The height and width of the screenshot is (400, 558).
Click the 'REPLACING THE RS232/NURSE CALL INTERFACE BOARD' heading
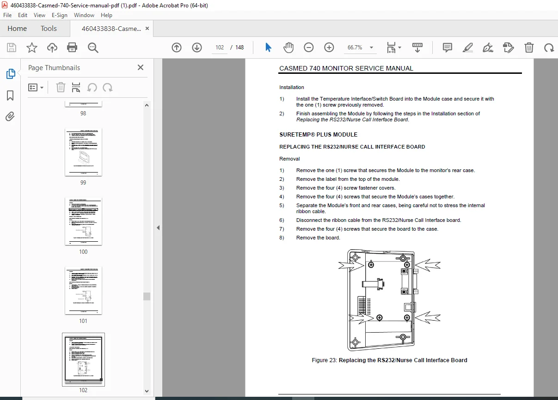352,147
